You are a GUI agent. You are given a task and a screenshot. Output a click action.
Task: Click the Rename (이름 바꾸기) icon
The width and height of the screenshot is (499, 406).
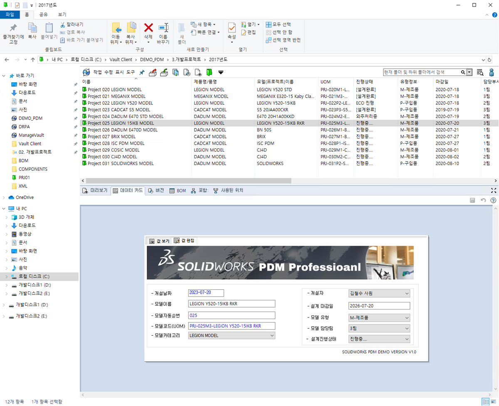pyautogui.click(x=163, y=33)
